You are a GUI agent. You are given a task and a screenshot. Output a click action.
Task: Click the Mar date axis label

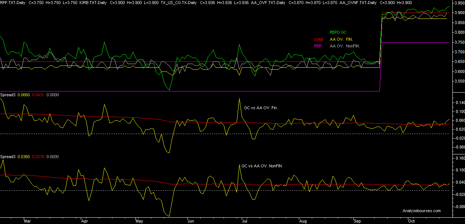(x=27, y=221)
